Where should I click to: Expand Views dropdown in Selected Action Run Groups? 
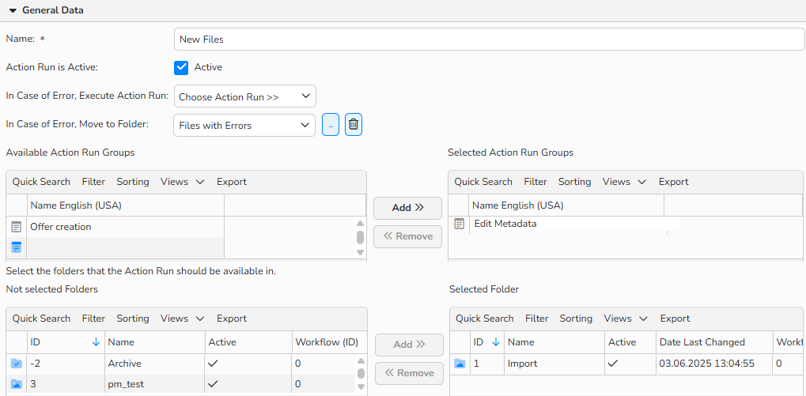pos(625,182)
